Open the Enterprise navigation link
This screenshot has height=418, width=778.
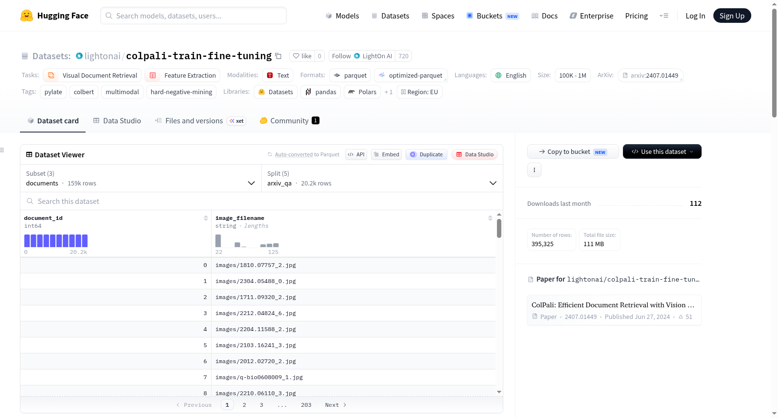[591, 16]
